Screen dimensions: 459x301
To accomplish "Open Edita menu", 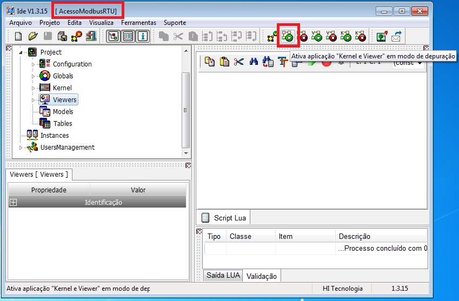I will point(75,23).
